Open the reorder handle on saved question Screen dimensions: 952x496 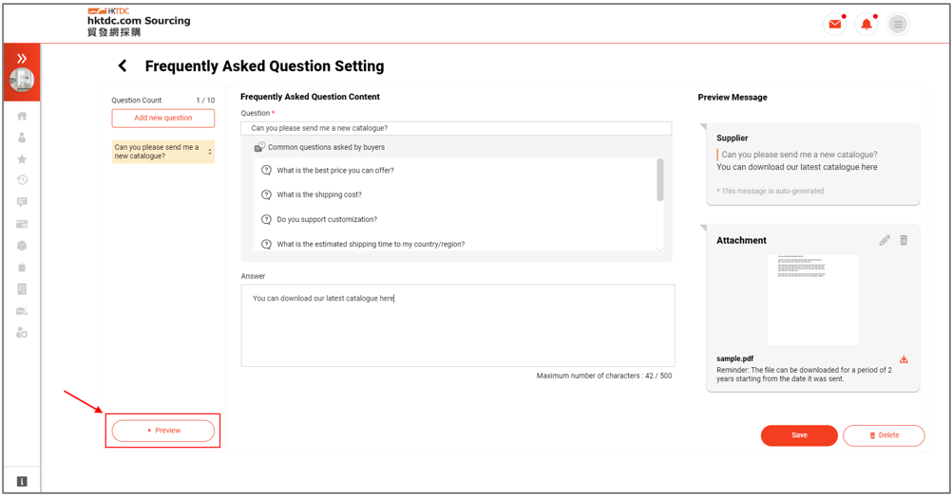210,152
